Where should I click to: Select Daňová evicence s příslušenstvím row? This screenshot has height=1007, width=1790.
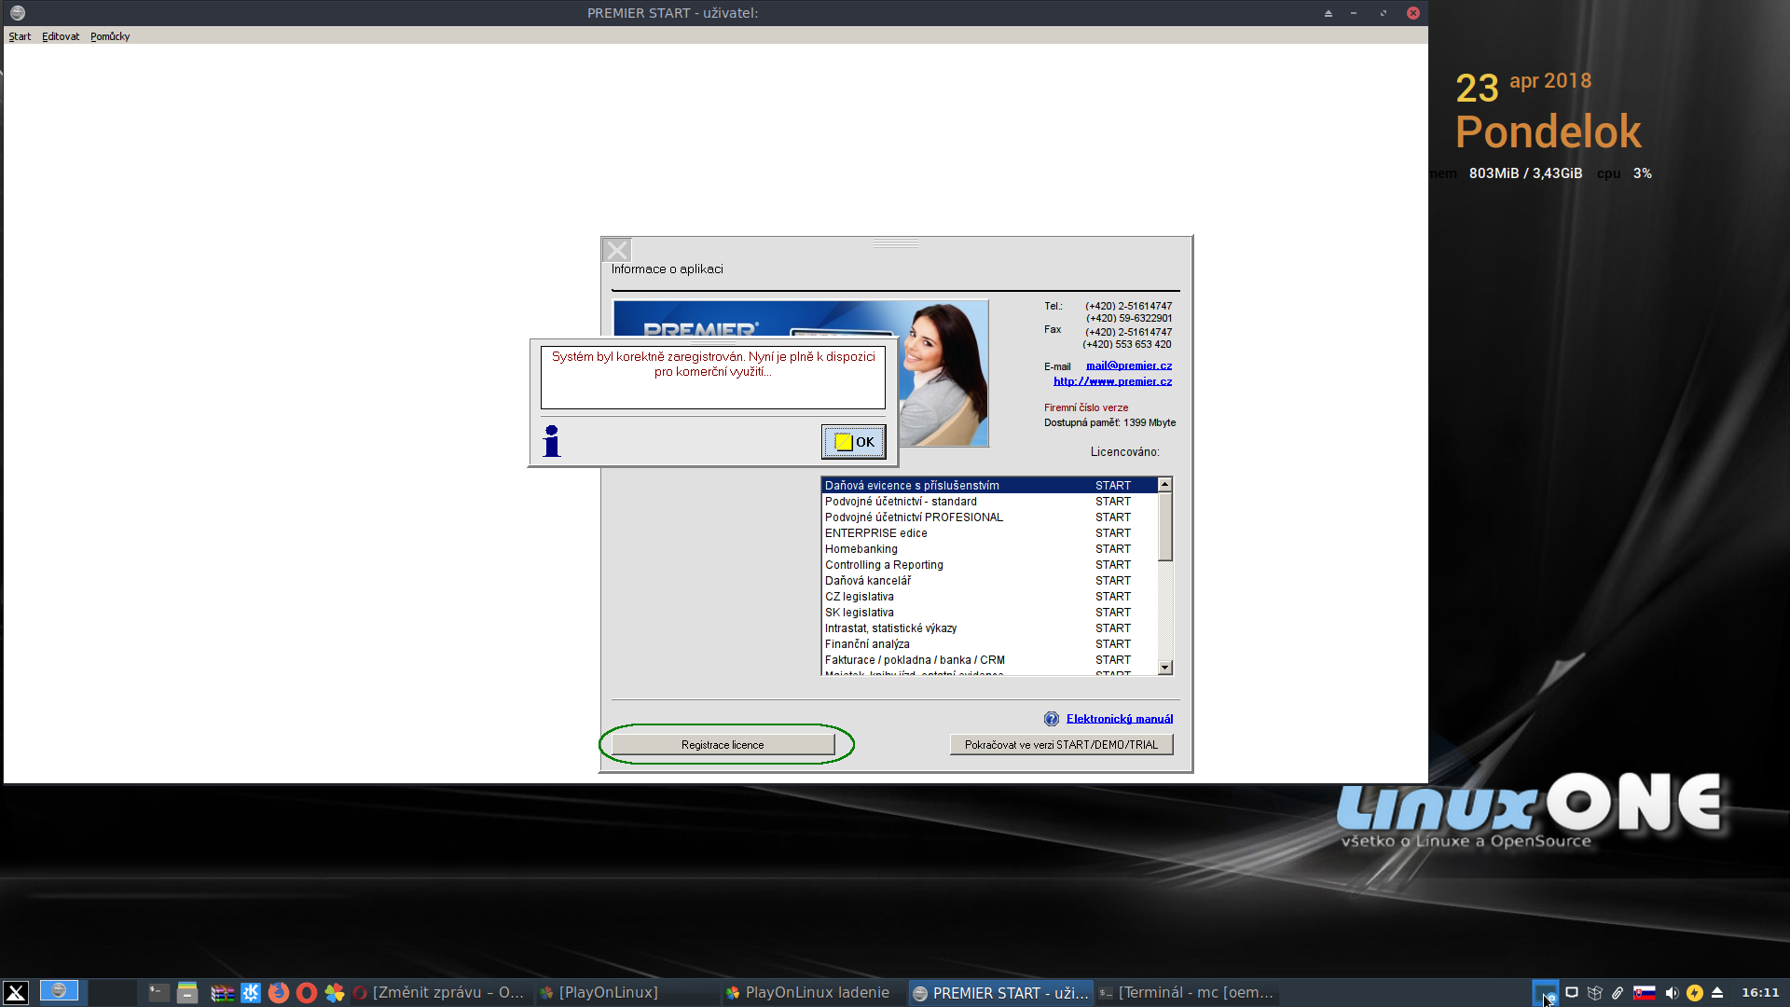(989, 486)
